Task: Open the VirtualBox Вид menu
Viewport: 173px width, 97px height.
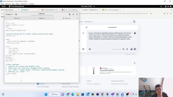Action: (13, 4)
